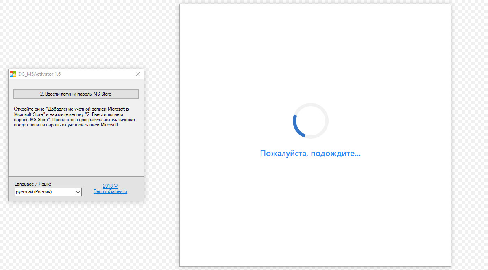Click the chevron arrow of language dropdown
The image size is (488, 270).
[x=78, y=192]
